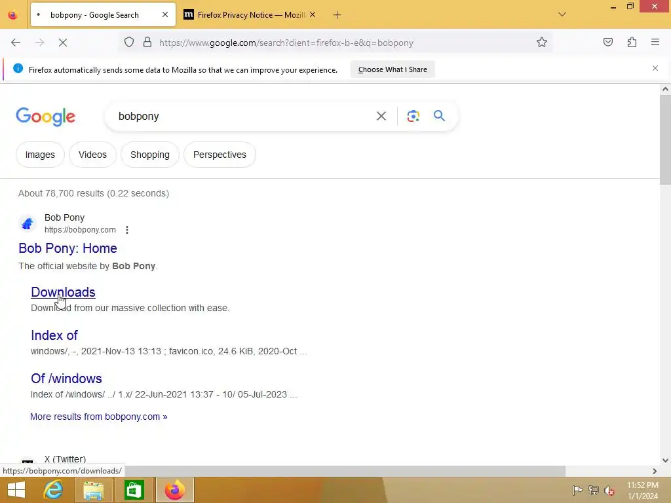Select the Videos filter
The image size is (671, 503).
tap(92, 155)
